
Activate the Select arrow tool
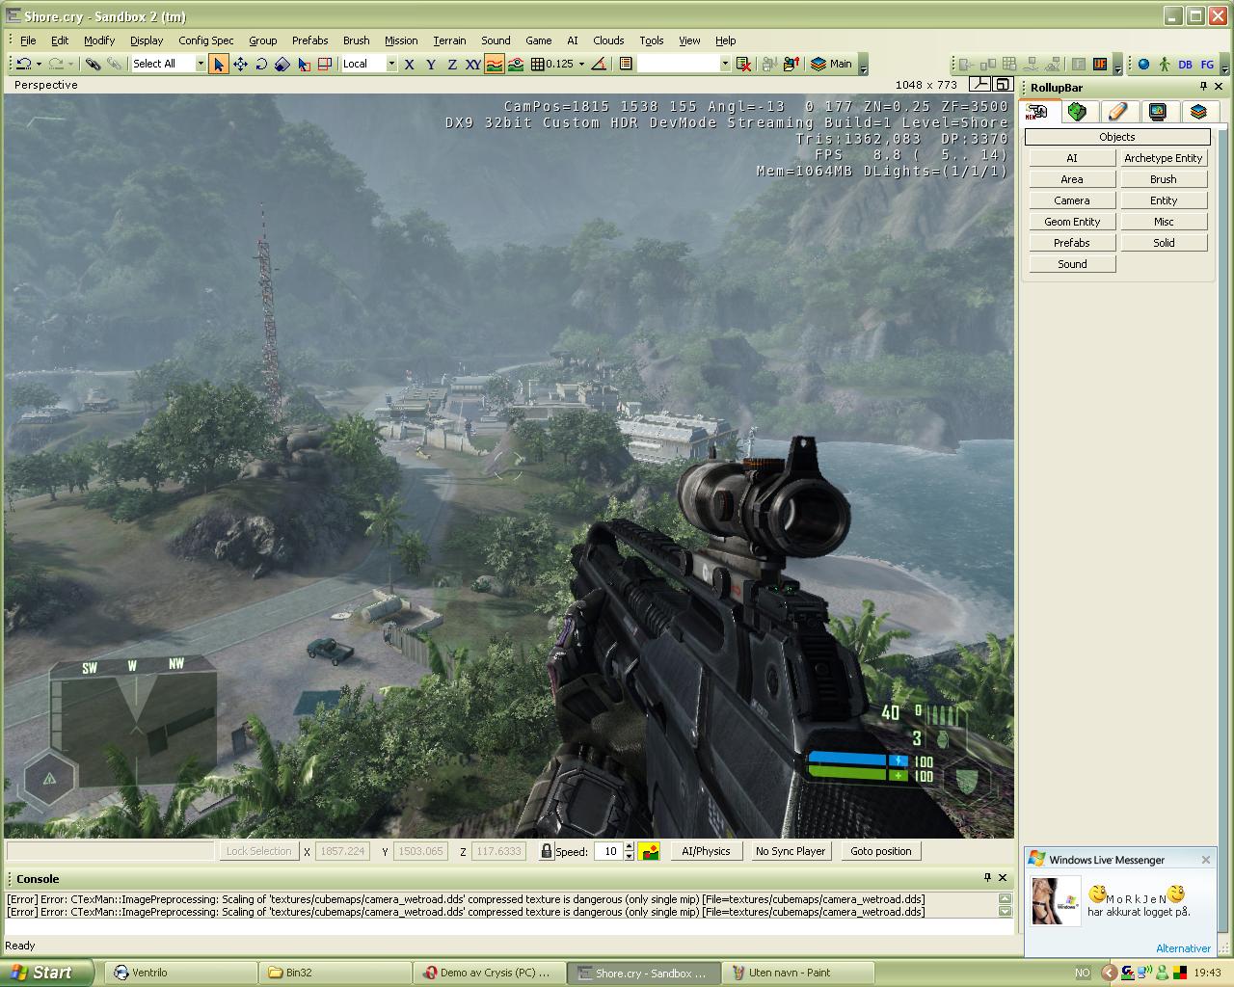219,64
